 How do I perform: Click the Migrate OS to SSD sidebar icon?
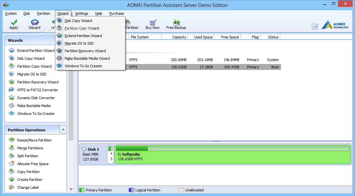(x=12, y=74)
